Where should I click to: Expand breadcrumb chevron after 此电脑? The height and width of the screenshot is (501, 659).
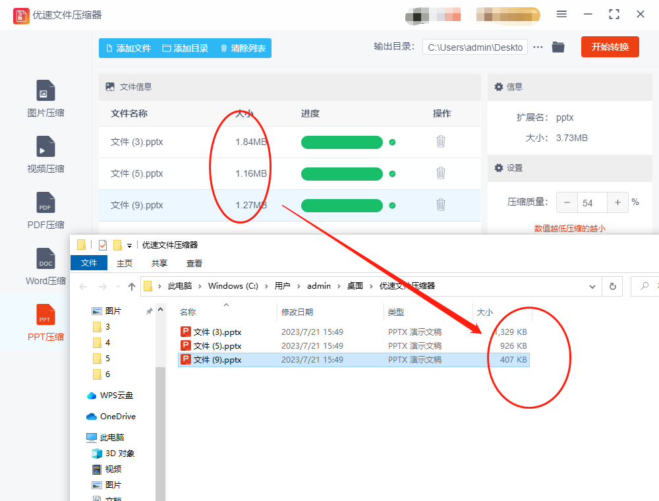(x=199, y=286)
